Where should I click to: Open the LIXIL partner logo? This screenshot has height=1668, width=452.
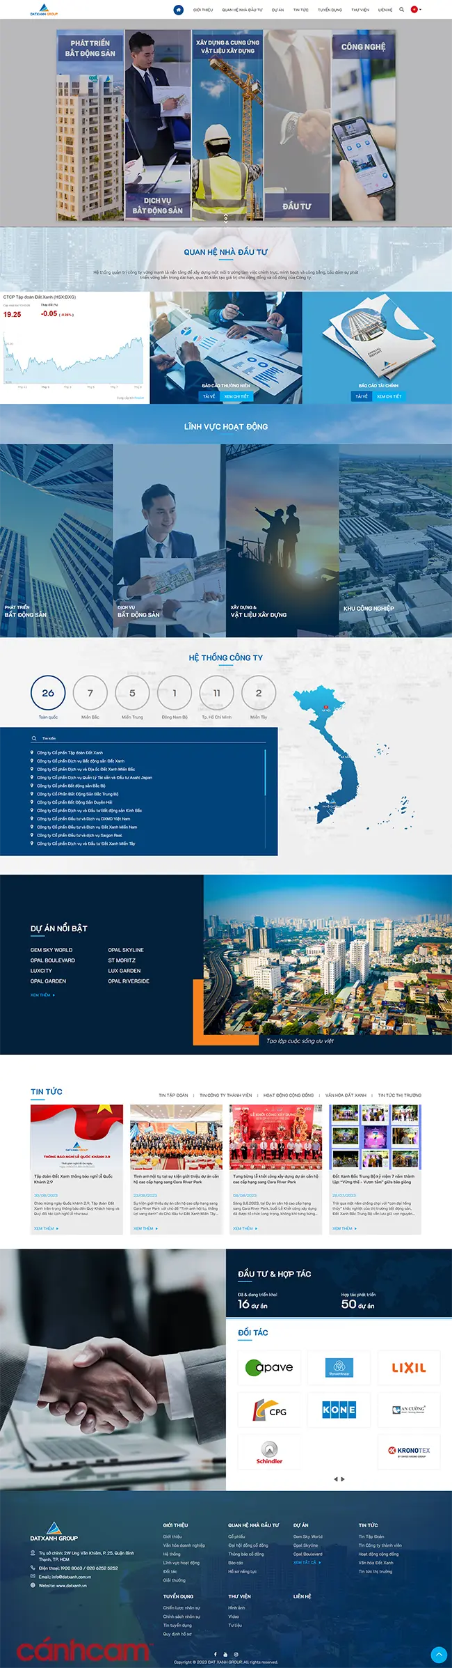point(409,1368)
